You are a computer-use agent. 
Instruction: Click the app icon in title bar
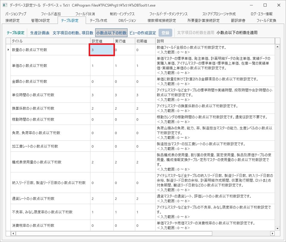pyautogui.click(x=5, y=5)
